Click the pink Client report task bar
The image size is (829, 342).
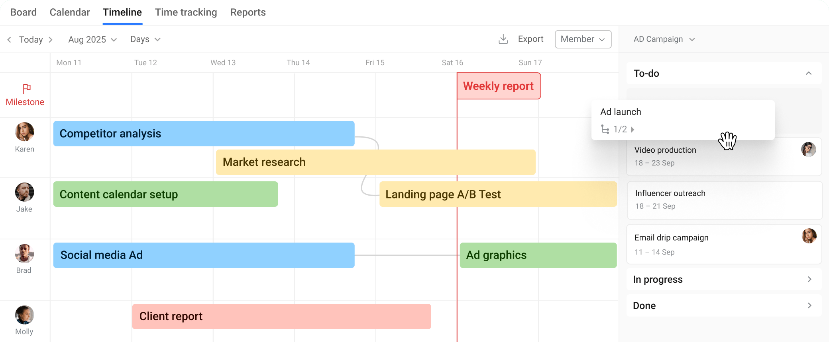pyautogui.click(x=281, y=317)
